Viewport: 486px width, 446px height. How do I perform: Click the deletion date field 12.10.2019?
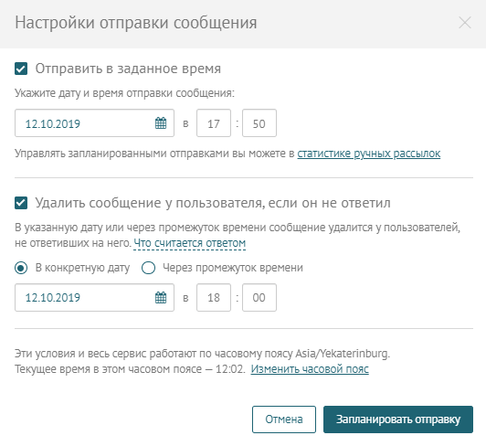click(x=94, y=297)
